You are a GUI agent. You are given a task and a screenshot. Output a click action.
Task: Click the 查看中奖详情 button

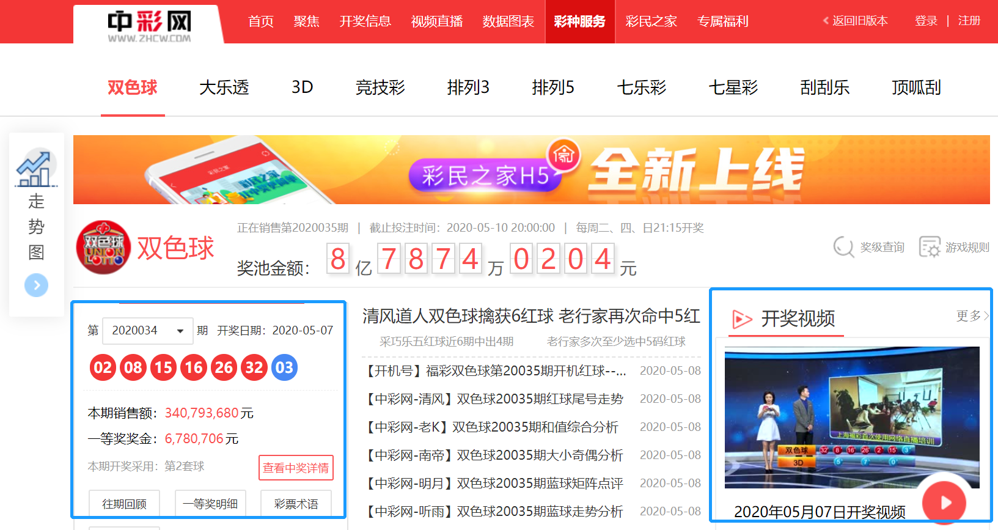296,468
